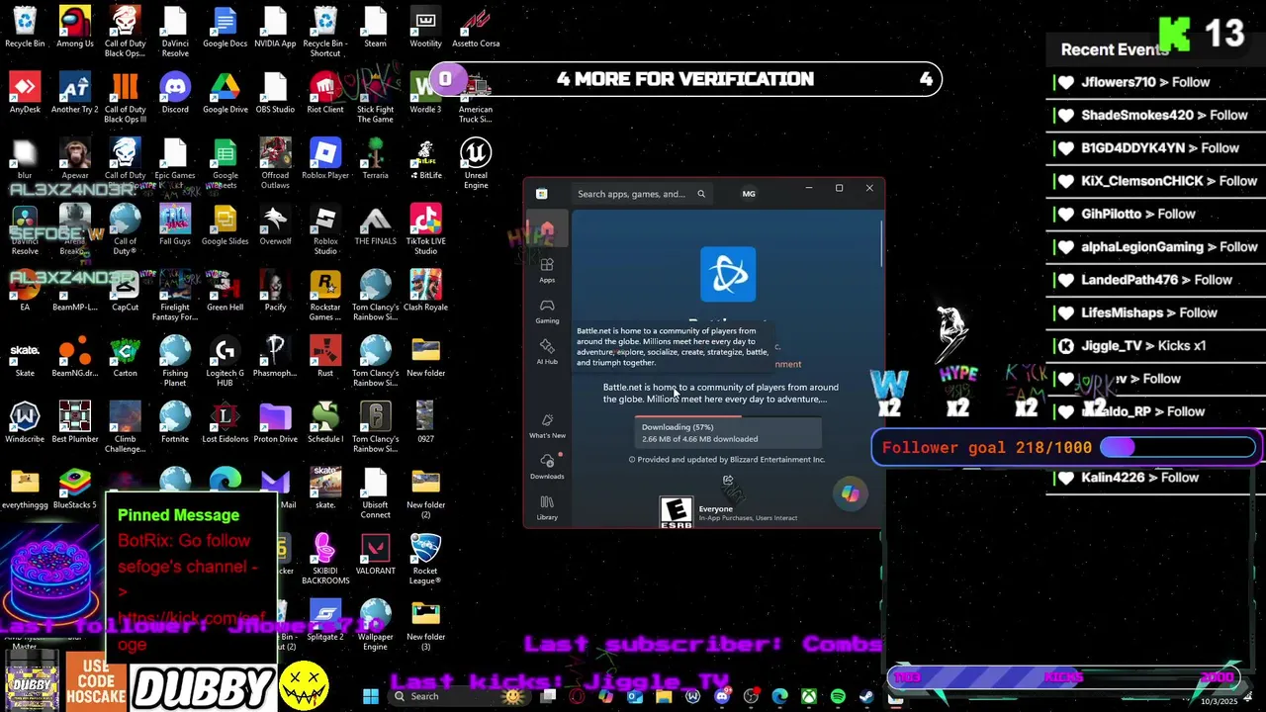Open Apps section in Microsoft Store sidebar
This screenshot has width=1266, height=712.
click(547, 270)
